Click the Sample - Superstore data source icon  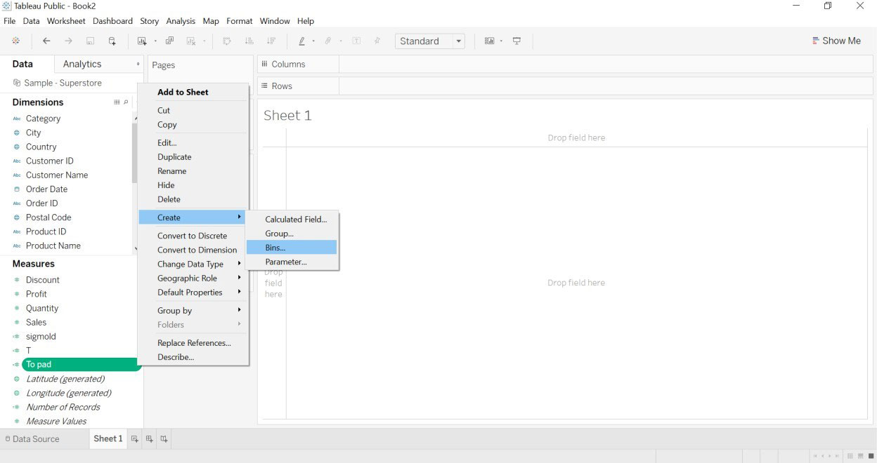17,83
